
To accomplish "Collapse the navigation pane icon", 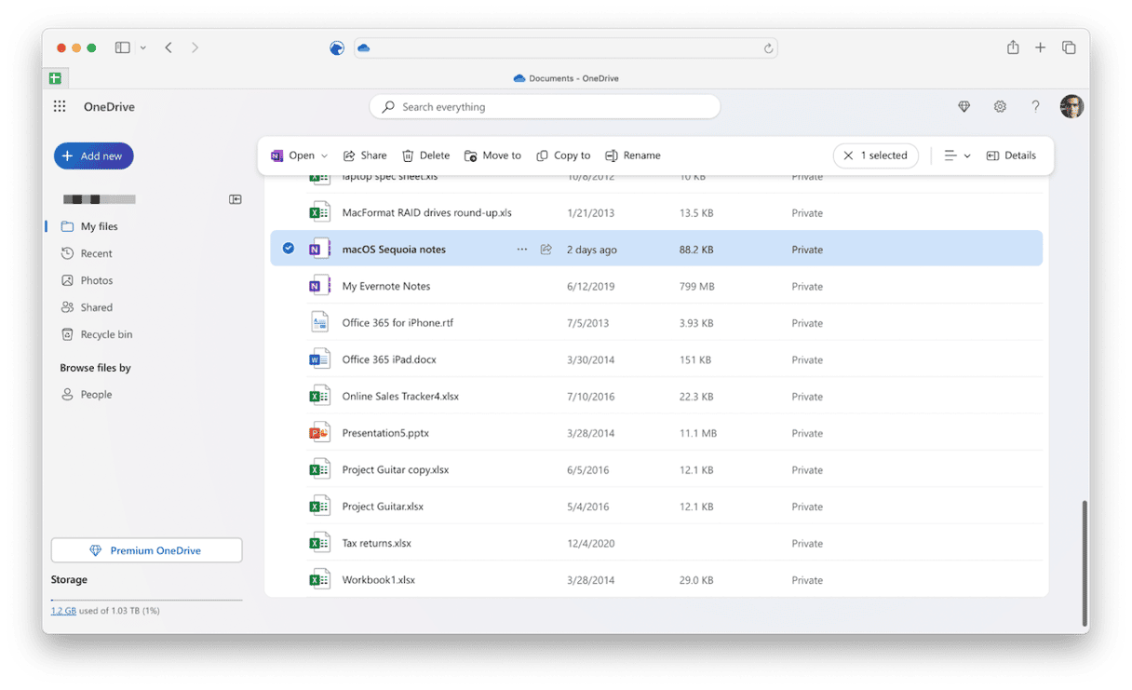I will point(236,199).
